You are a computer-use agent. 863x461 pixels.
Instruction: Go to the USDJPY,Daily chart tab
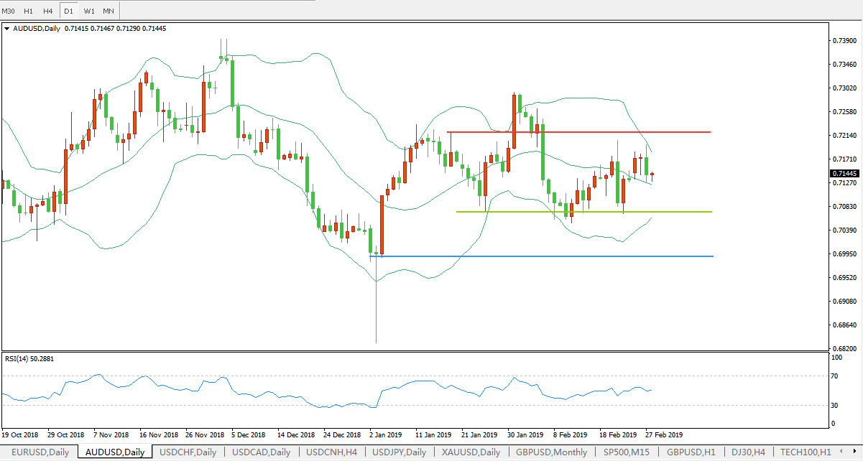tap(399, 452)
